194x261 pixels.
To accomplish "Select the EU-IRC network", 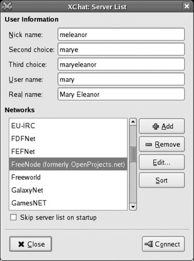I will (x=68, y=126).
